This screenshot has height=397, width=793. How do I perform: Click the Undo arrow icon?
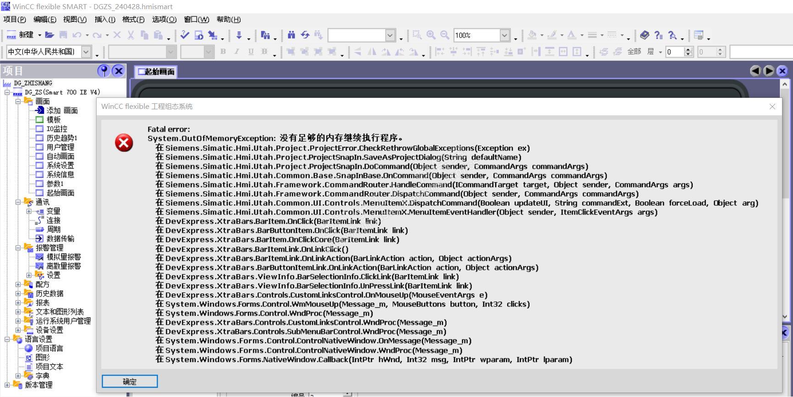pyautogui.click(x=77, y=35)
